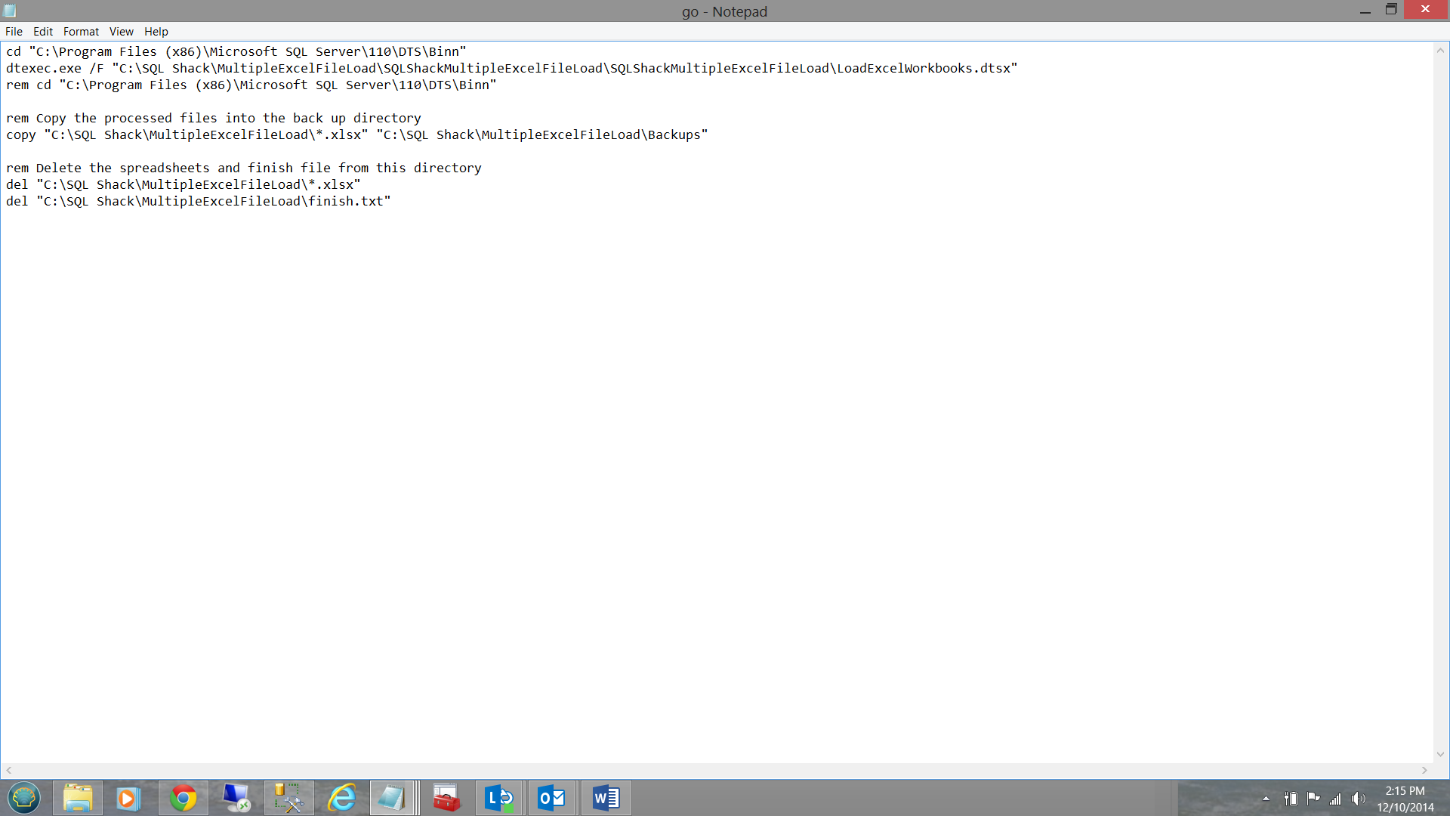Open Internet Explorer from the taskbar

click(x=342, y=798)
